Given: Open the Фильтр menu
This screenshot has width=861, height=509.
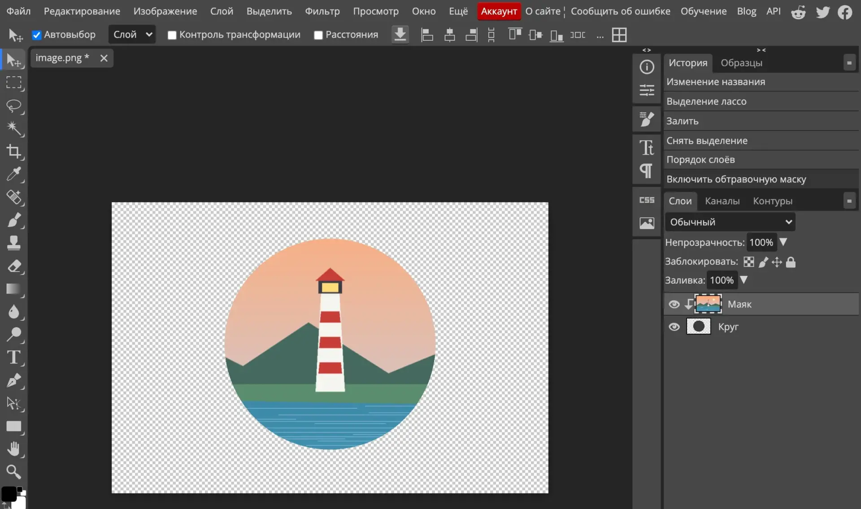Looking at the screenshot, I should 322,11.
